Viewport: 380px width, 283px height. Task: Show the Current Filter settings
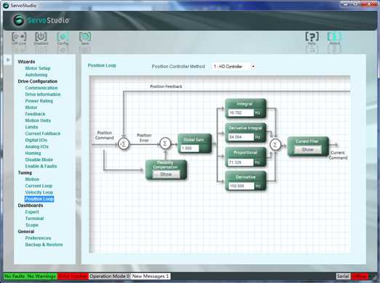pyautogui.click(x=307, y=149)
